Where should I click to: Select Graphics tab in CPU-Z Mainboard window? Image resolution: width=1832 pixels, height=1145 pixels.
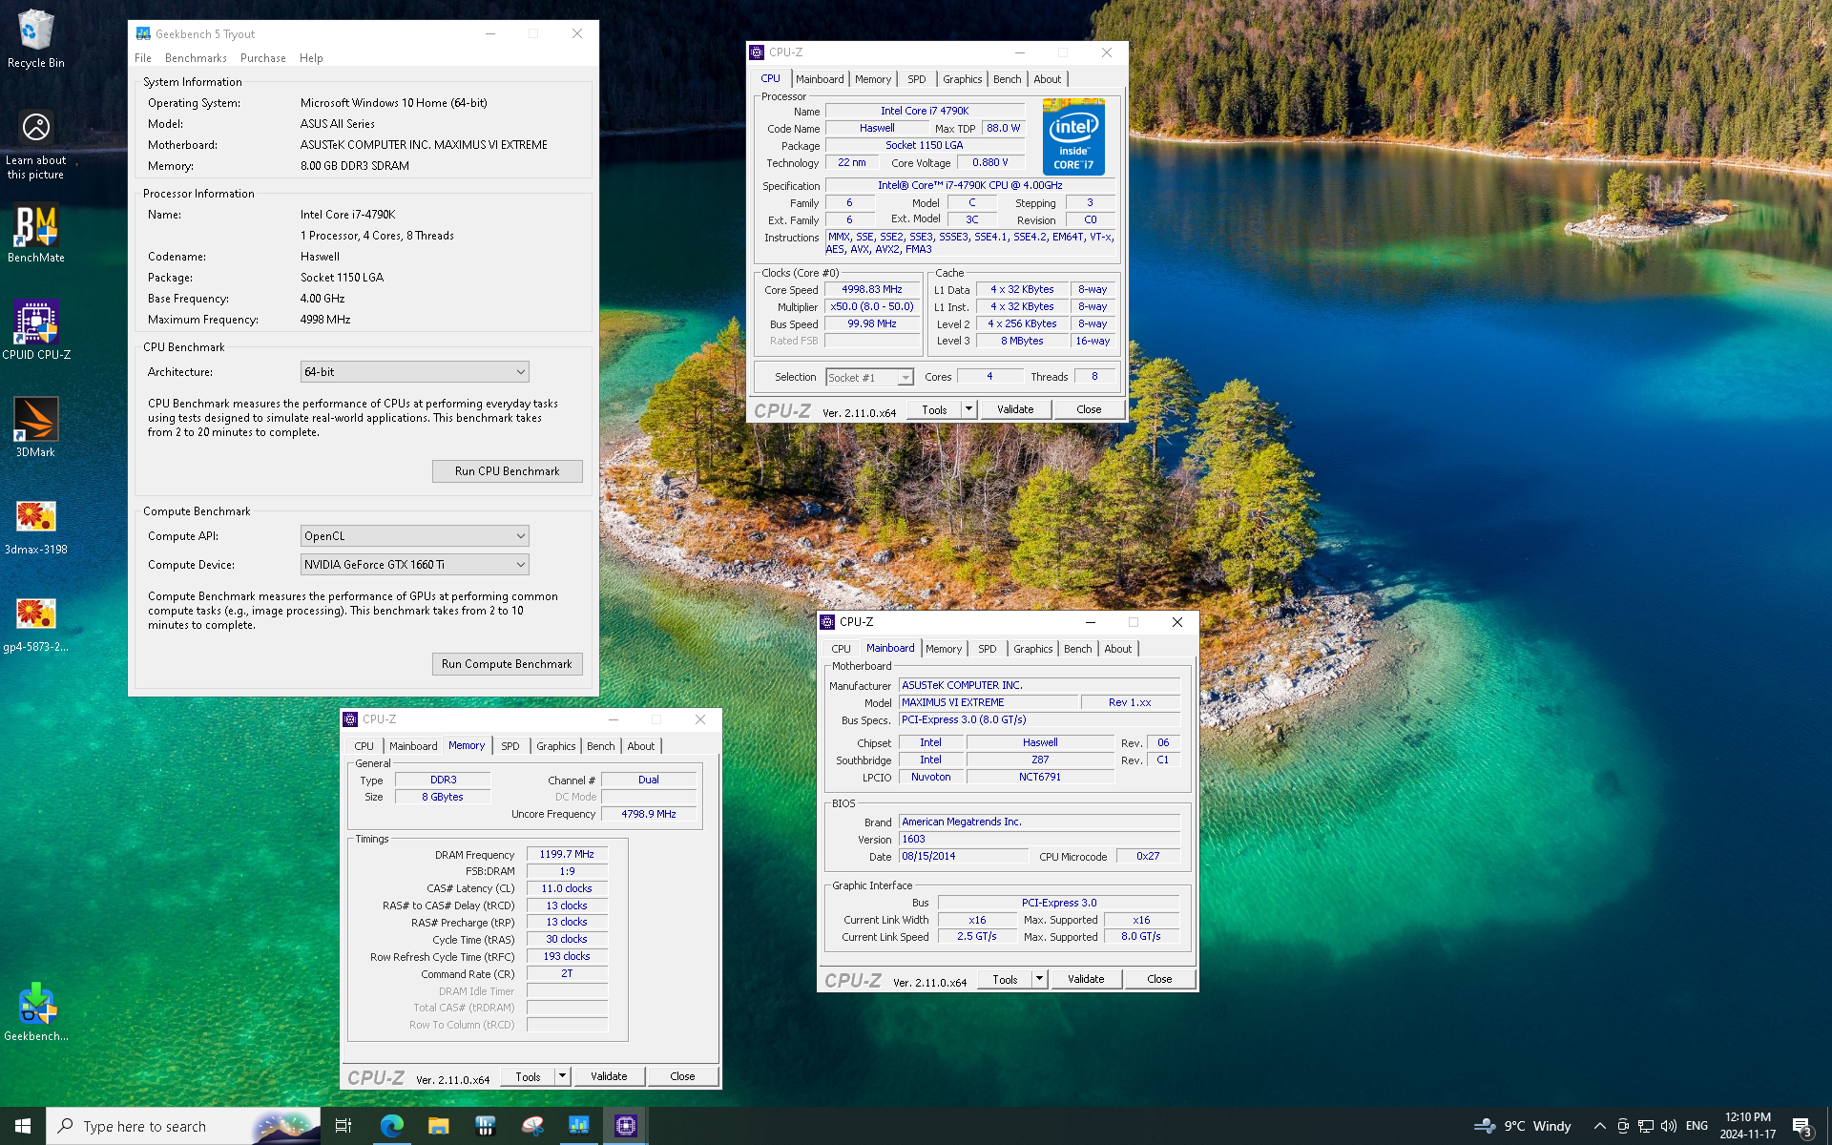(x=1032, y=649)
